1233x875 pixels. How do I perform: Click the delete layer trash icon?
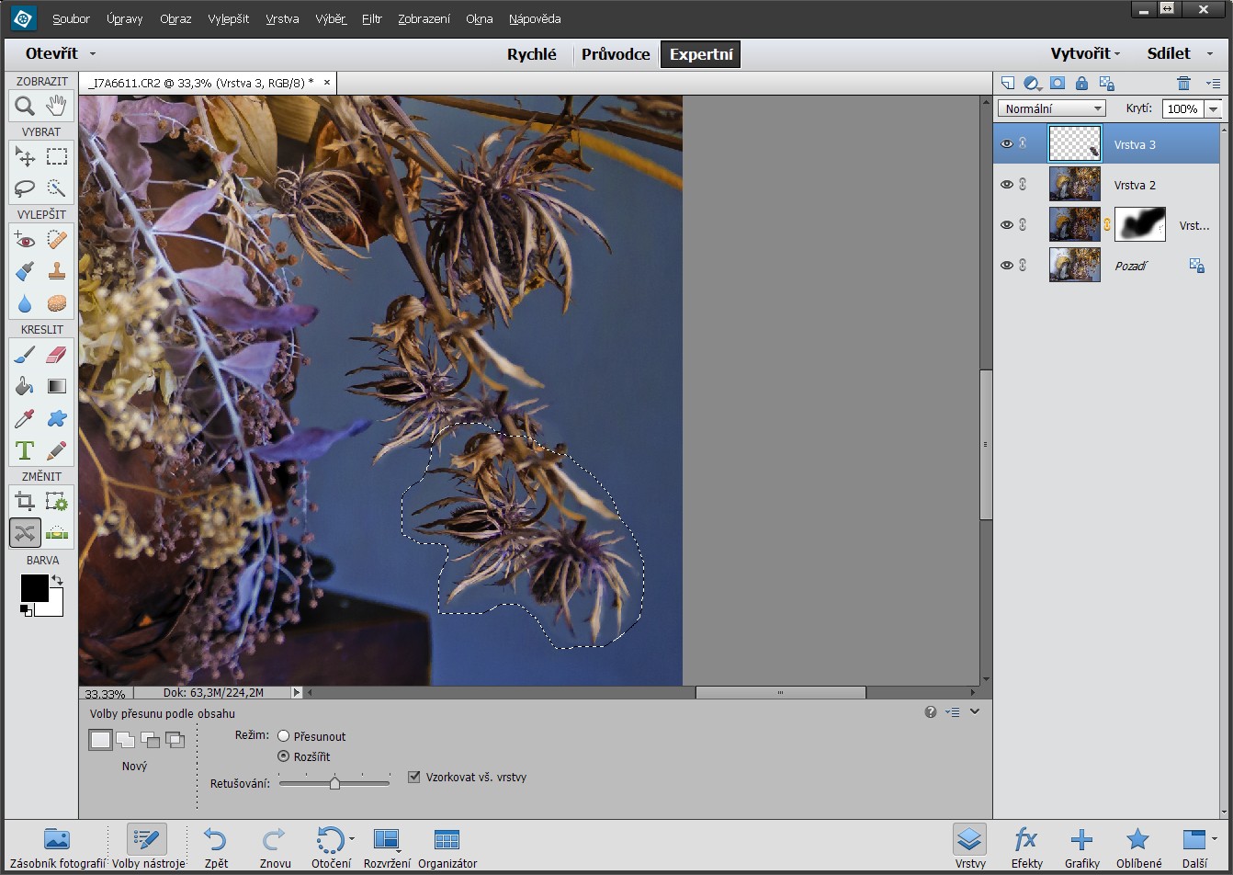(1183, 83)
